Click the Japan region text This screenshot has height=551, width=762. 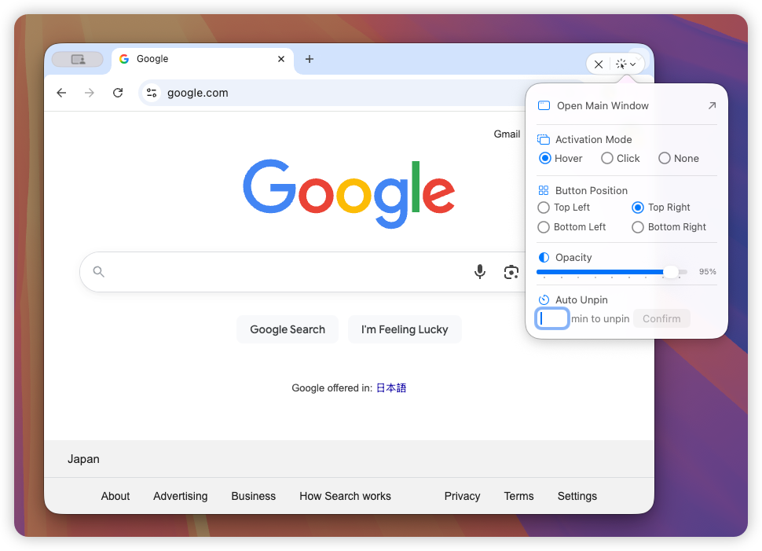[83, 459]
